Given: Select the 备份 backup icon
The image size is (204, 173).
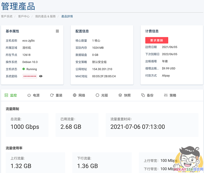Looking at the screenshot, I should click(x=146, y=95).
